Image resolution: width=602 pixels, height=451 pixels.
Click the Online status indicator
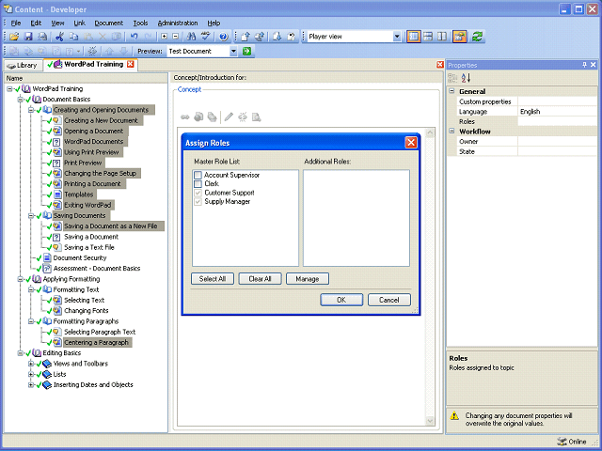point(572,442)
